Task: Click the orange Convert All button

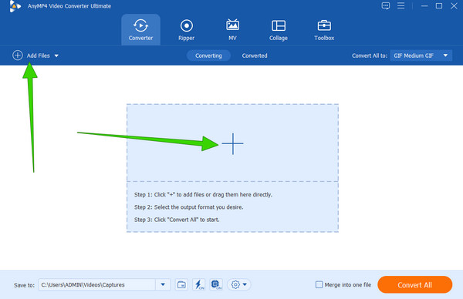Action: pyautogui.click(x=414, y=285)
